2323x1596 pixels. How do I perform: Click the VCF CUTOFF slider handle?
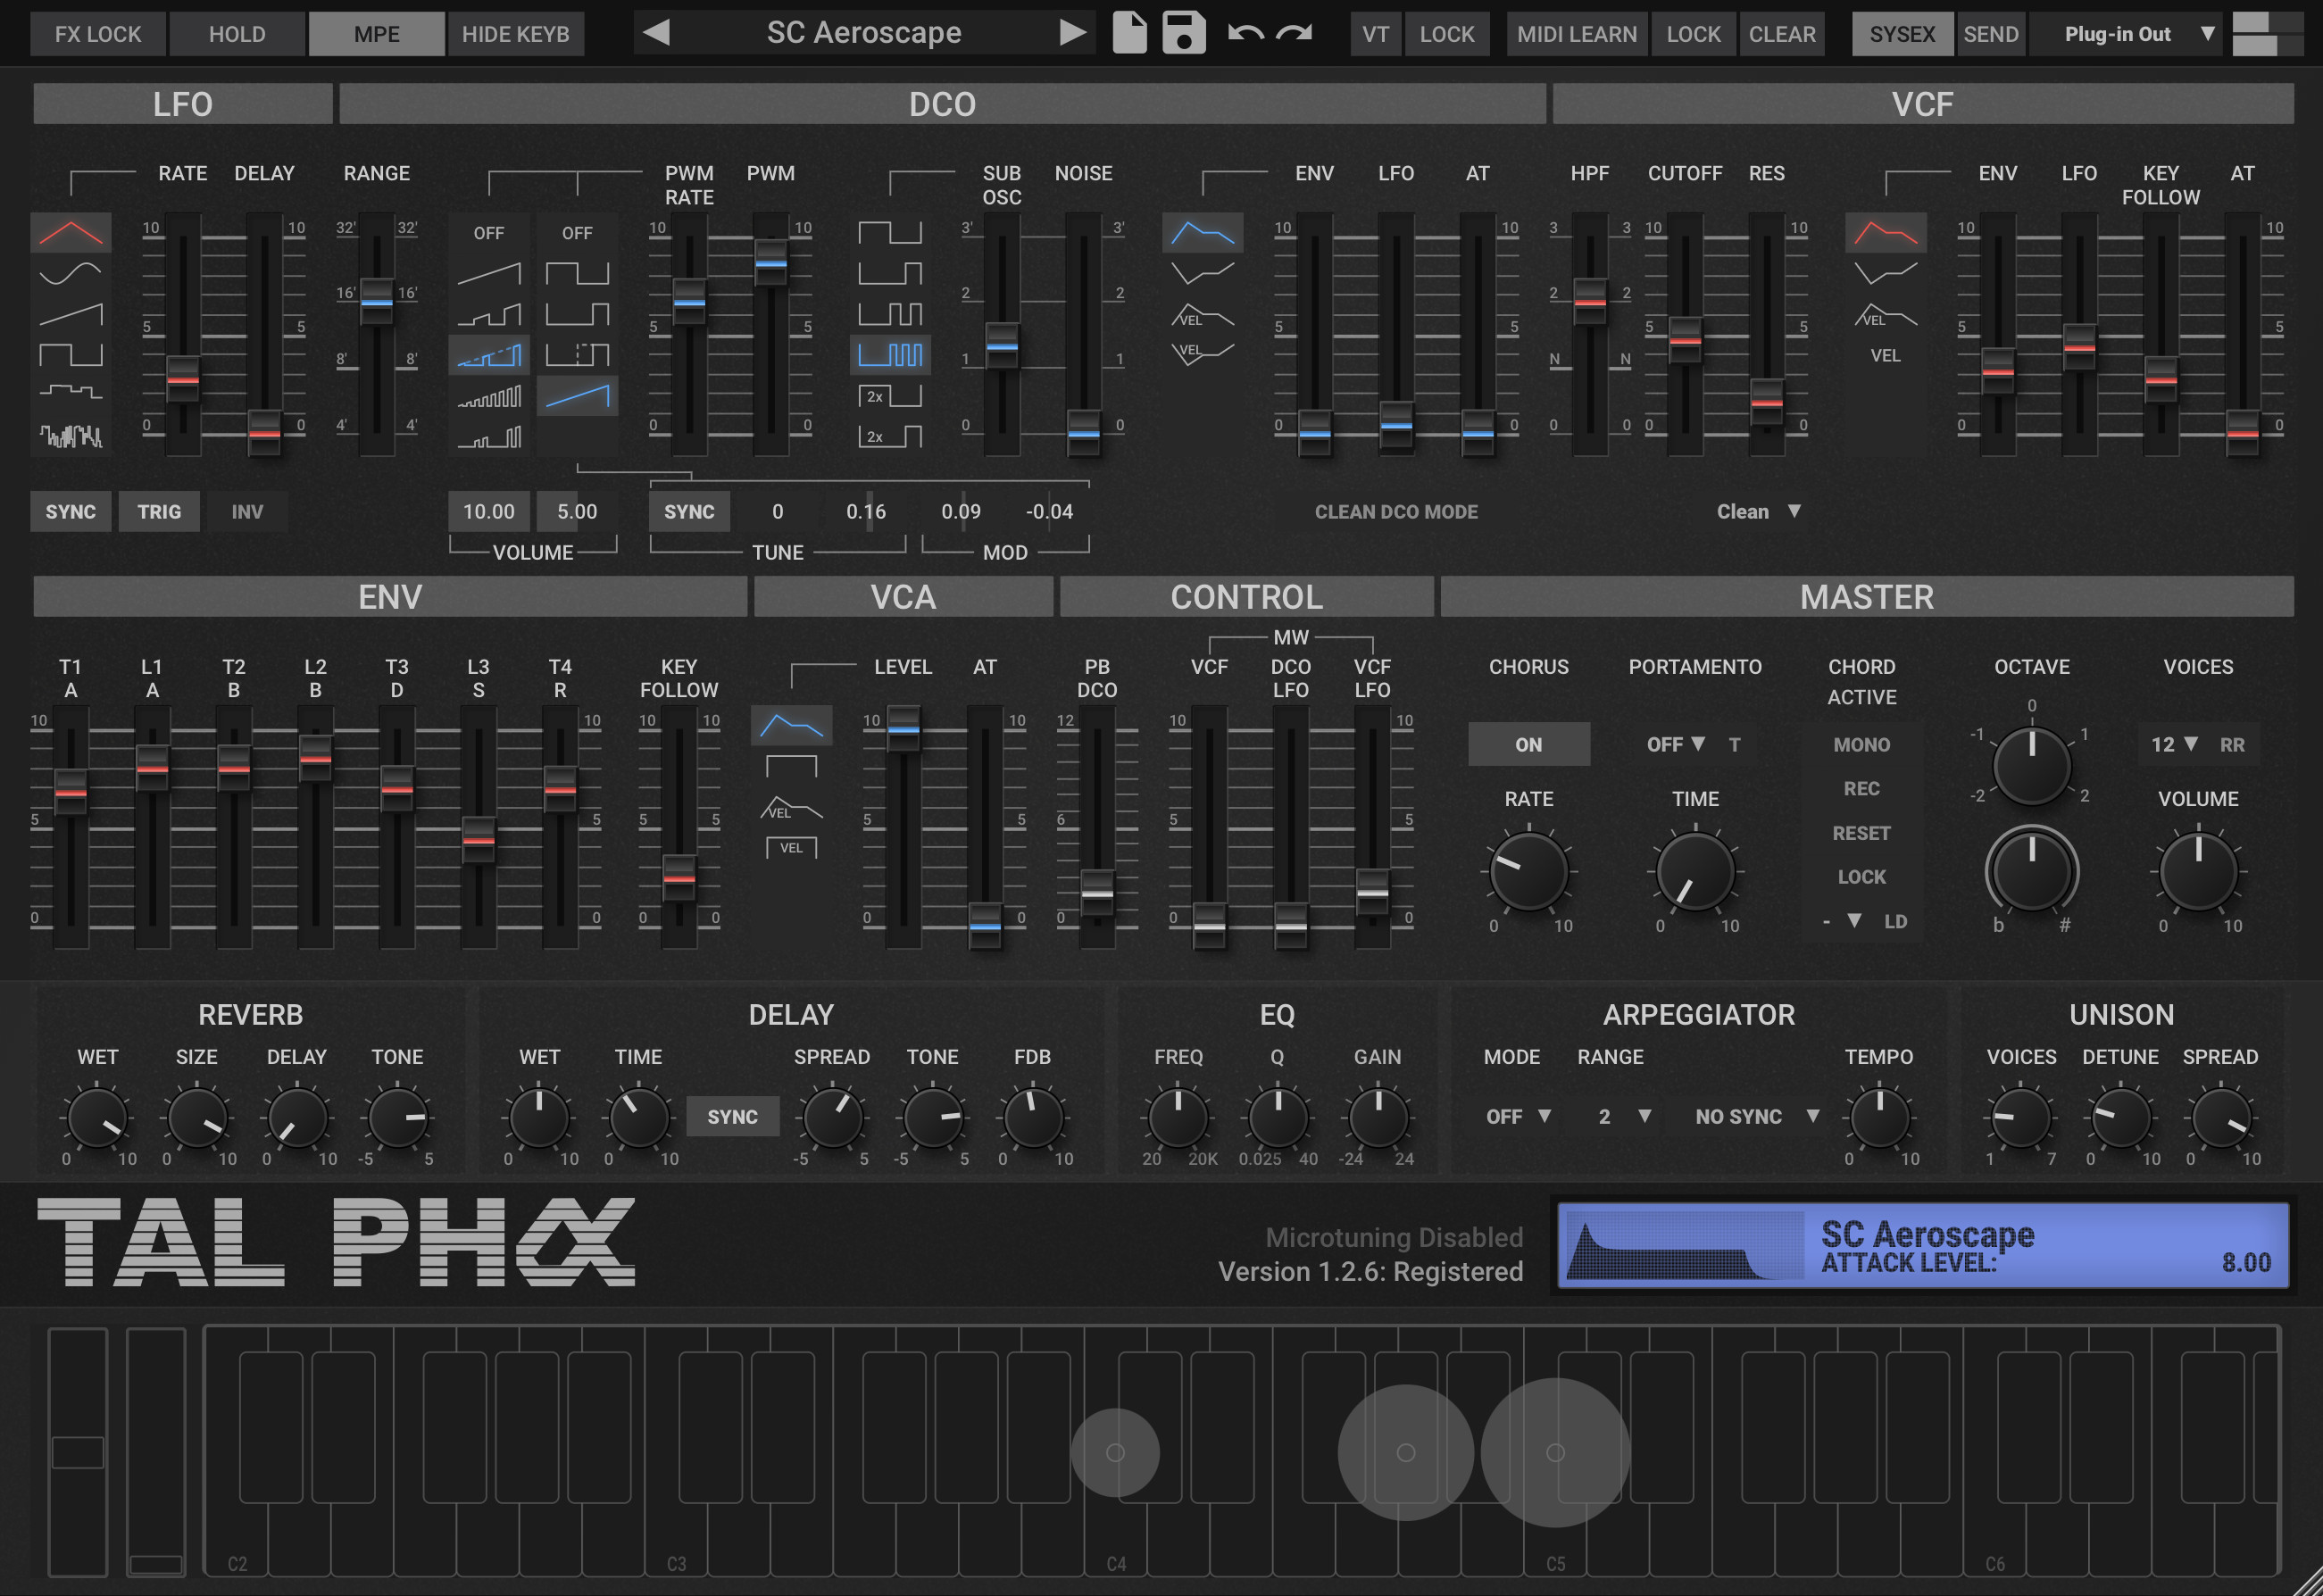1685,338
